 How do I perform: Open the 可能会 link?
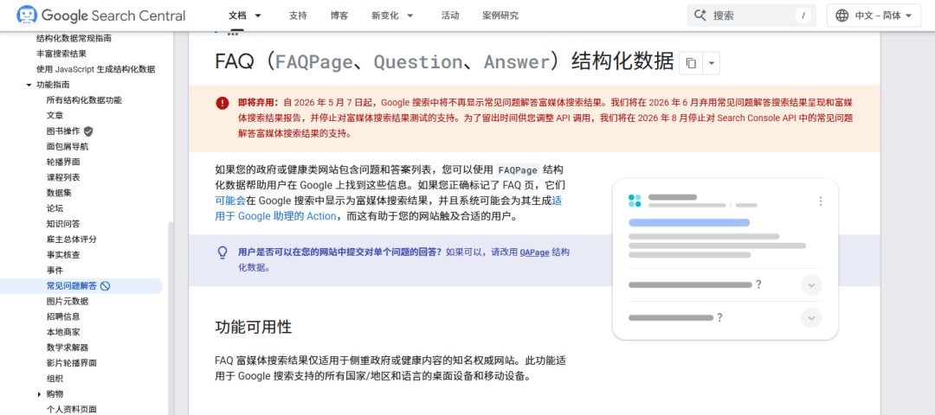(x=230, y=201)
